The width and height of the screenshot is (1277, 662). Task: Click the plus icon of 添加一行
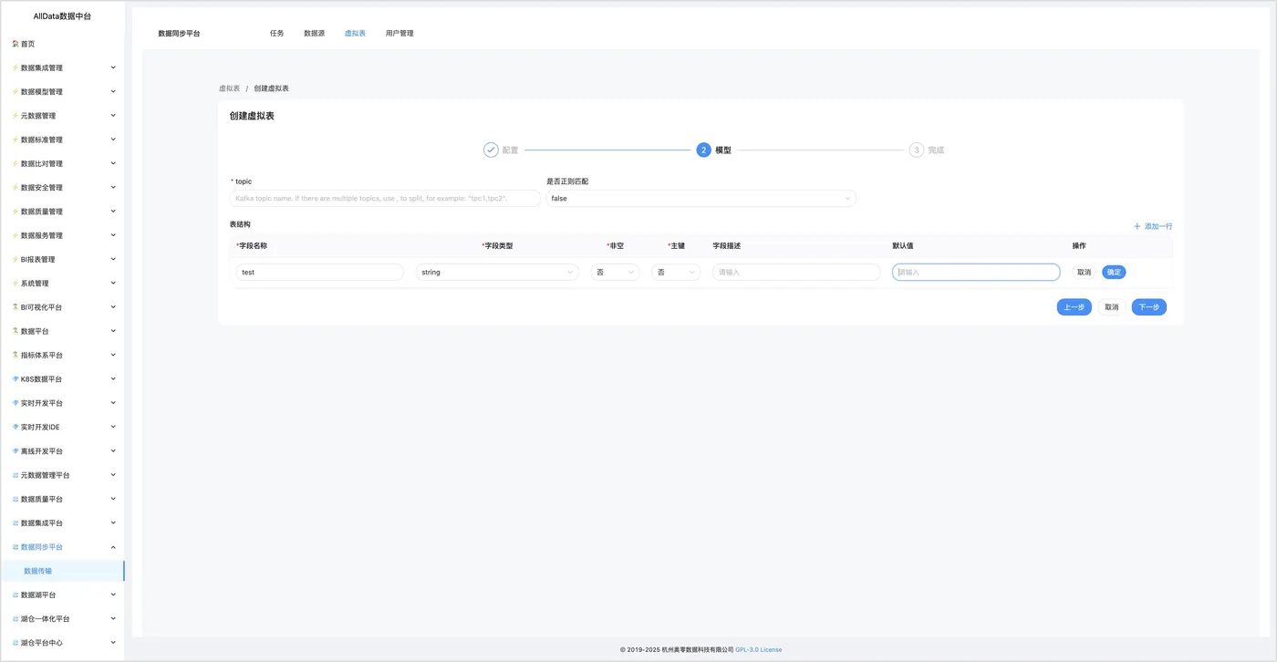1137,226
